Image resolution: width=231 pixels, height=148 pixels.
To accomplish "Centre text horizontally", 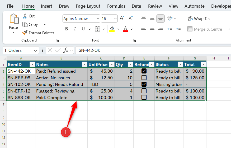I will tap(152, 29).
